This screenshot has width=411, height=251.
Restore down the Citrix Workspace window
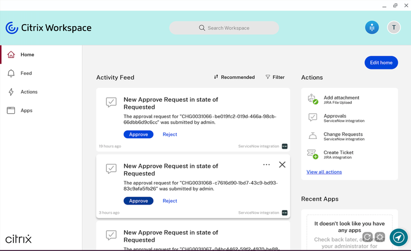click(395, 5)
